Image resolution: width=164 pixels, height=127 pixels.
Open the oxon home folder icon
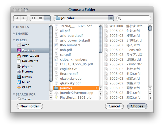(x=19, y=45)
